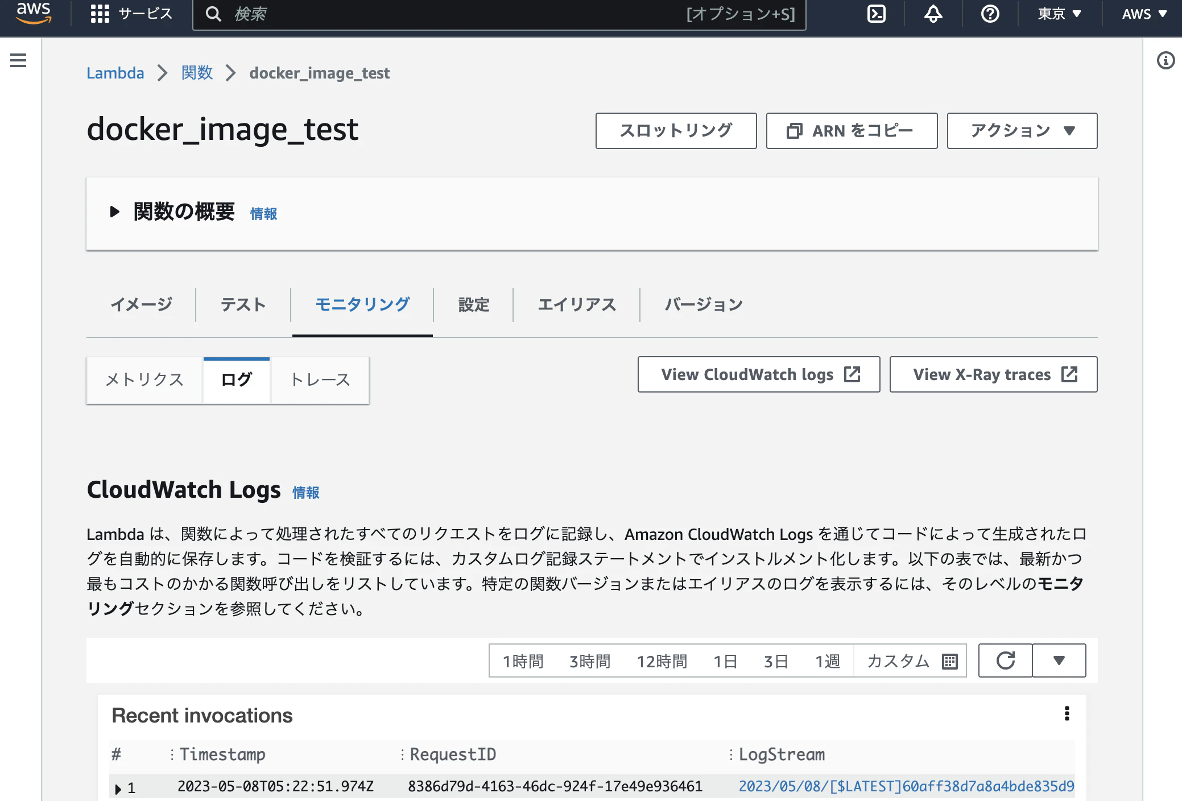This screenshot has height=801, width=1182.
Task: Click the search magnifier icon
Action: tap(213, 14)
